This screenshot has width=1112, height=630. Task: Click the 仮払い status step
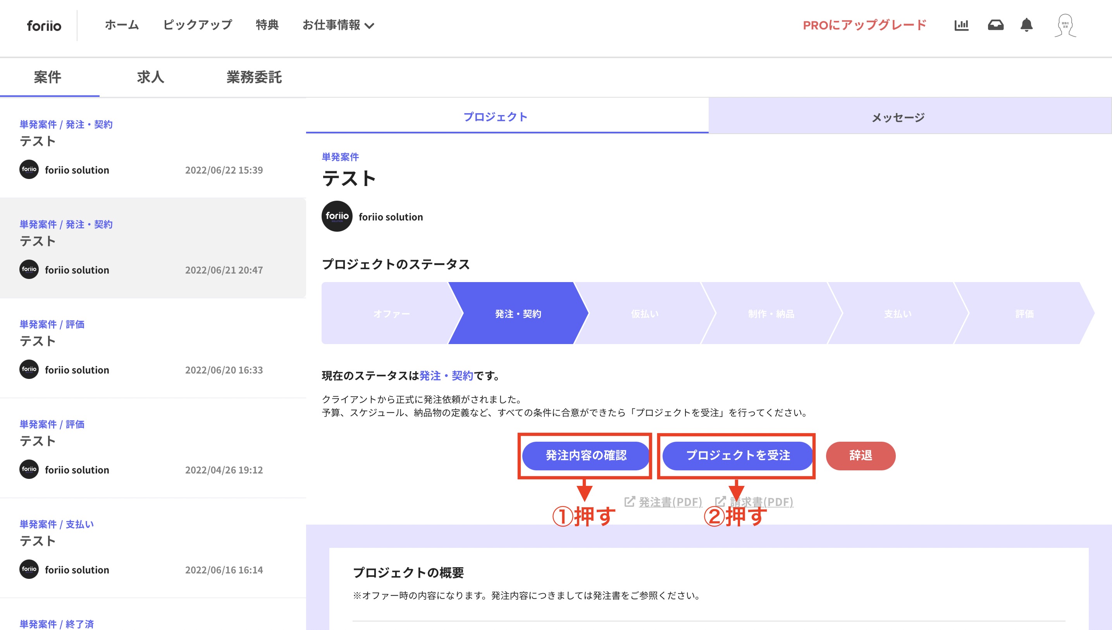pyautogui.click(x=645, y=313)
